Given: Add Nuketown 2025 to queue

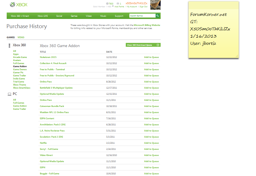Looking at the screenshot, I should [x=151, y=57].
